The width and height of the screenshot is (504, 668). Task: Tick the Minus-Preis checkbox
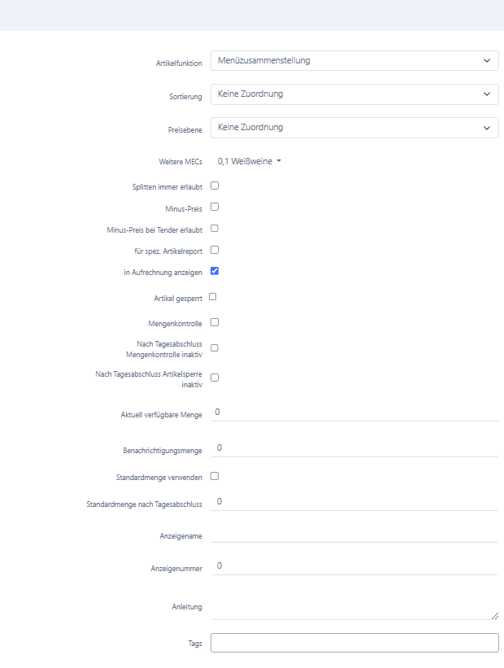(215, 207)
